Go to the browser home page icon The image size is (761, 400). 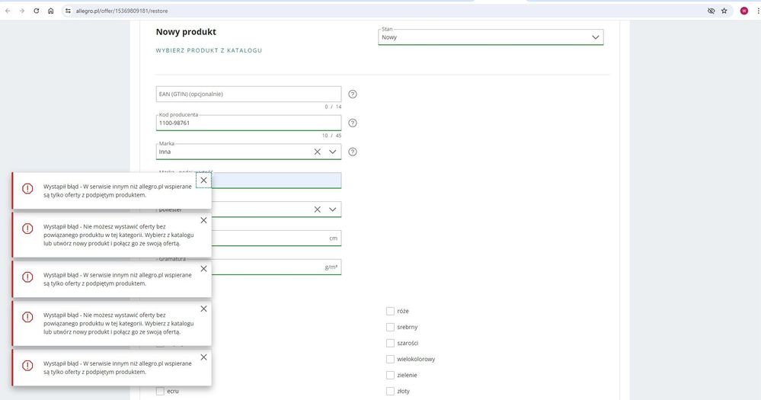(x=50, y=11)
